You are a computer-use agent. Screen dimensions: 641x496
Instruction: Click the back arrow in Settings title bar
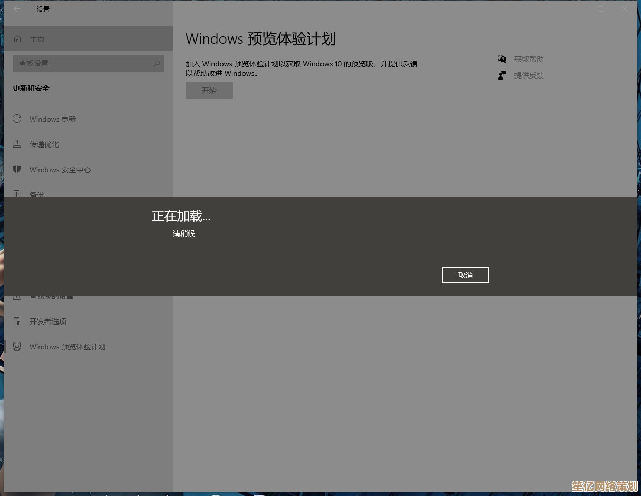pyautogui.click(x=17, y=9)
